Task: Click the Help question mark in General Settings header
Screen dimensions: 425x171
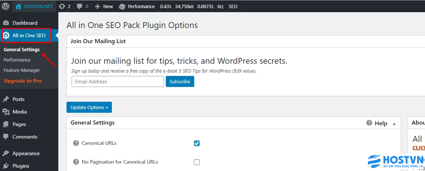Action: coord(369,123)
